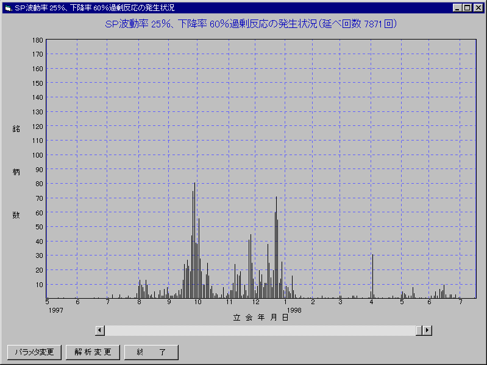Screen dimensions: 487x365
Task: Click the scrollbar right arrow
Action: (x=427, y=330)
